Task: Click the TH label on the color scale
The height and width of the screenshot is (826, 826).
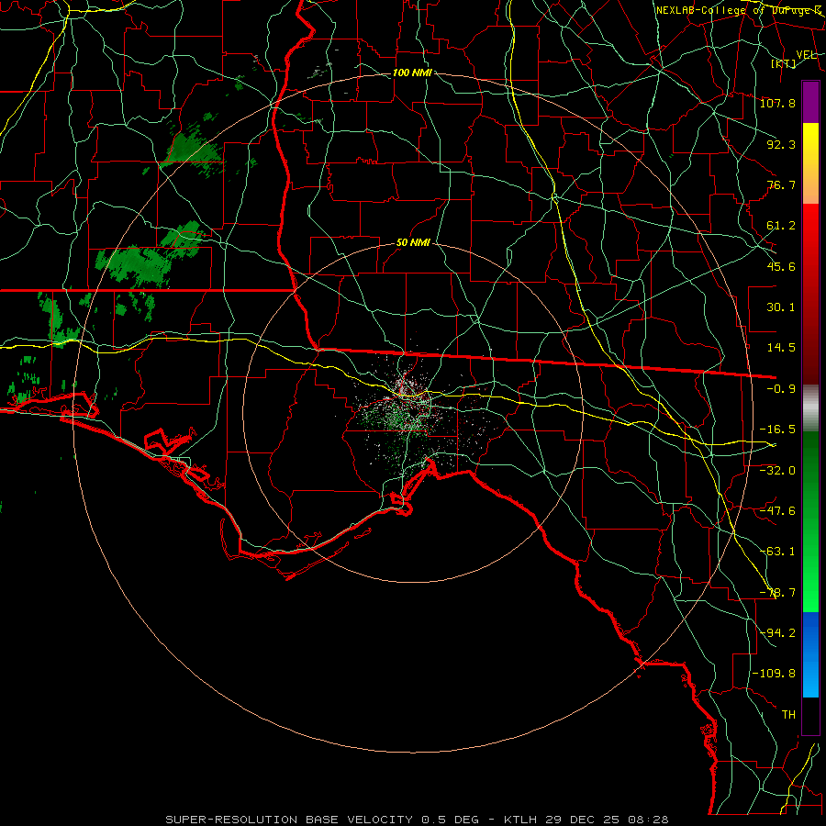Action: point(788,715)
